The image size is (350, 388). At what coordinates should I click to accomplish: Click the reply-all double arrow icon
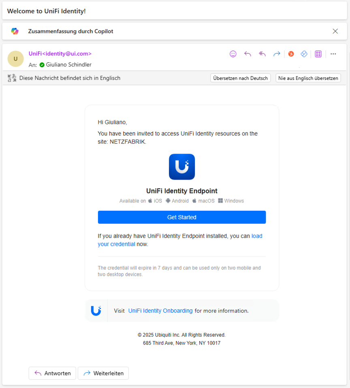click(x=262, y=54)
